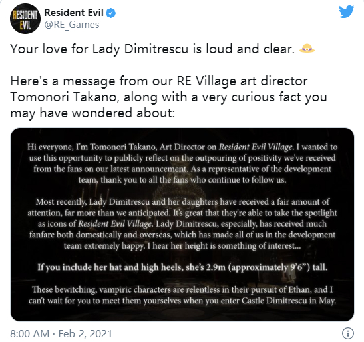This screenshot has width=364, height=342.
Task: Click the bold '2.9m' height sentence
Action: [182, 267]
